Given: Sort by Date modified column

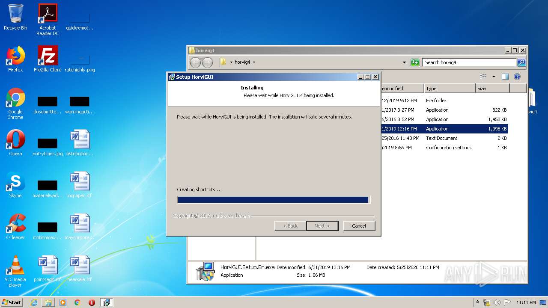Looking at the screenshot, I should point(402,89).
